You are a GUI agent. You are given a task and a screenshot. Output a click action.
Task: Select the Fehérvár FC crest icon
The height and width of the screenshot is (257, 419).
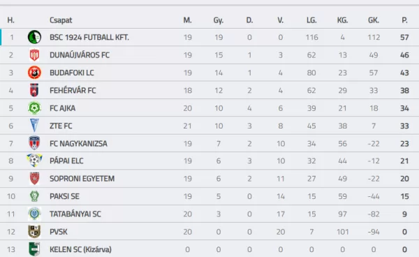point(34,90)
